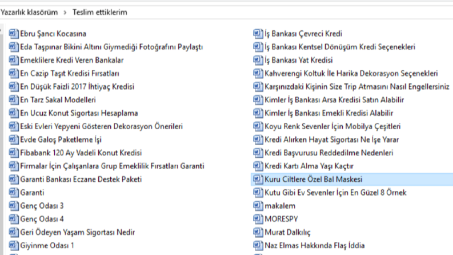
Task: Select the Kredi Kartı Alma Yaşı Kaçtır file name
Action: click(x=309, y=166)
